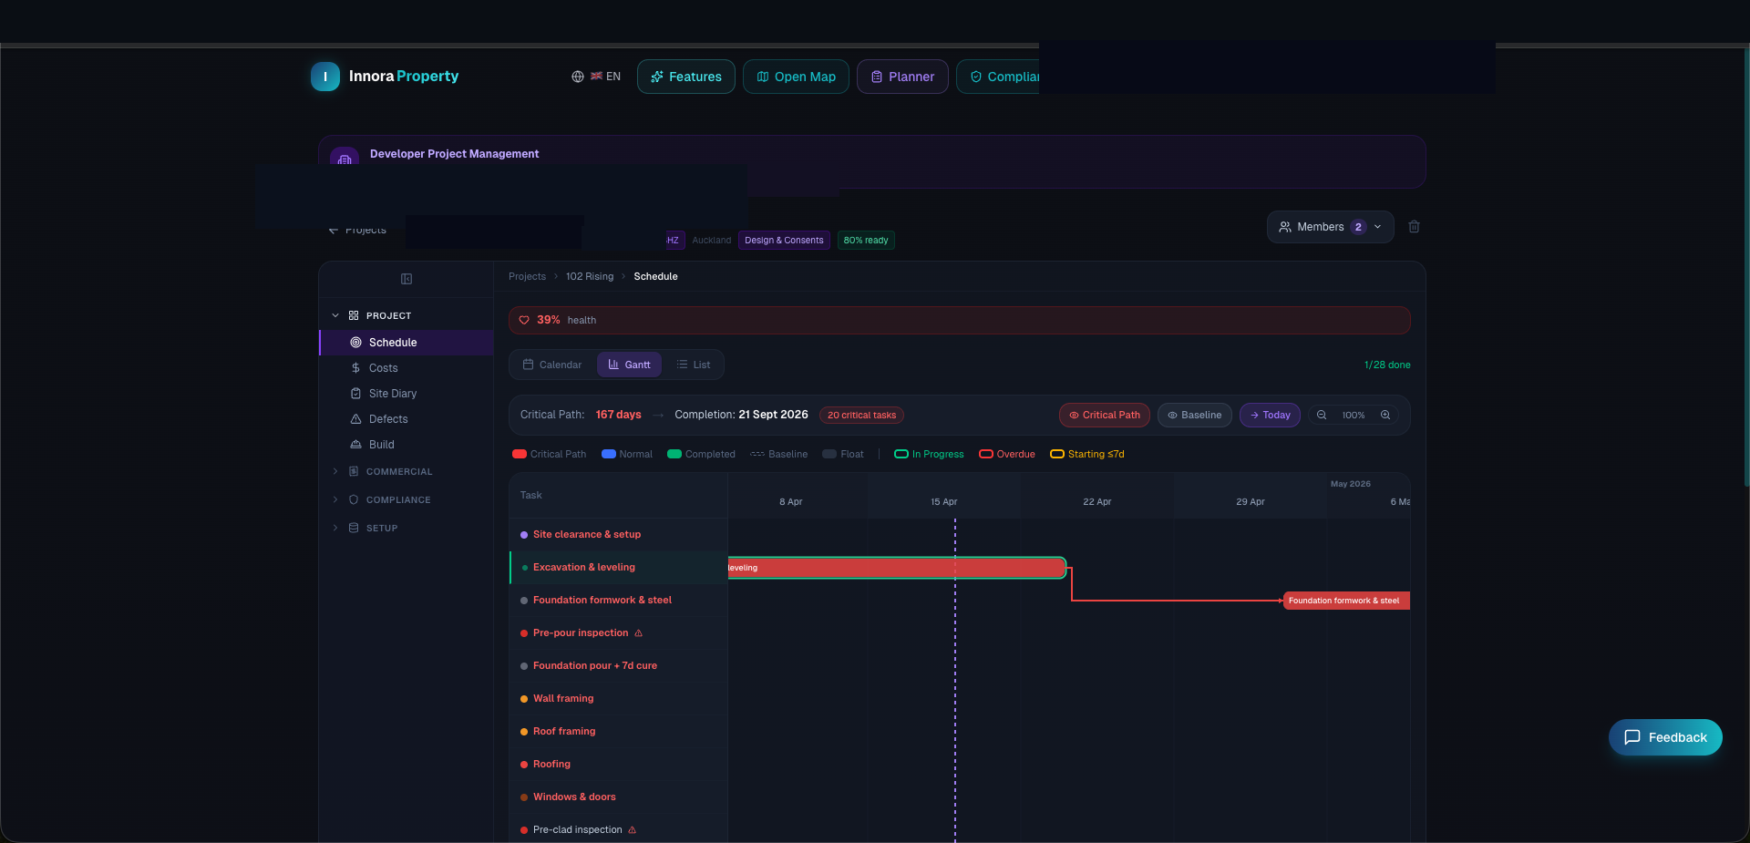Click 102 Rising breadcrumb link
Screen dimensions: 1750x843
pos(590,276)
